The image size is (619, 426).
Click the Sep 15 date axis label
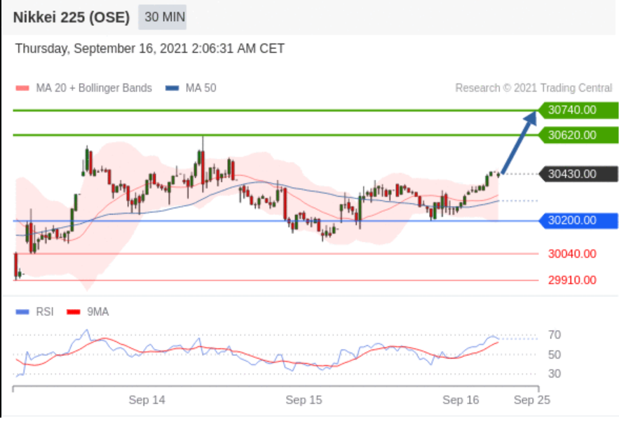point(304,400)
